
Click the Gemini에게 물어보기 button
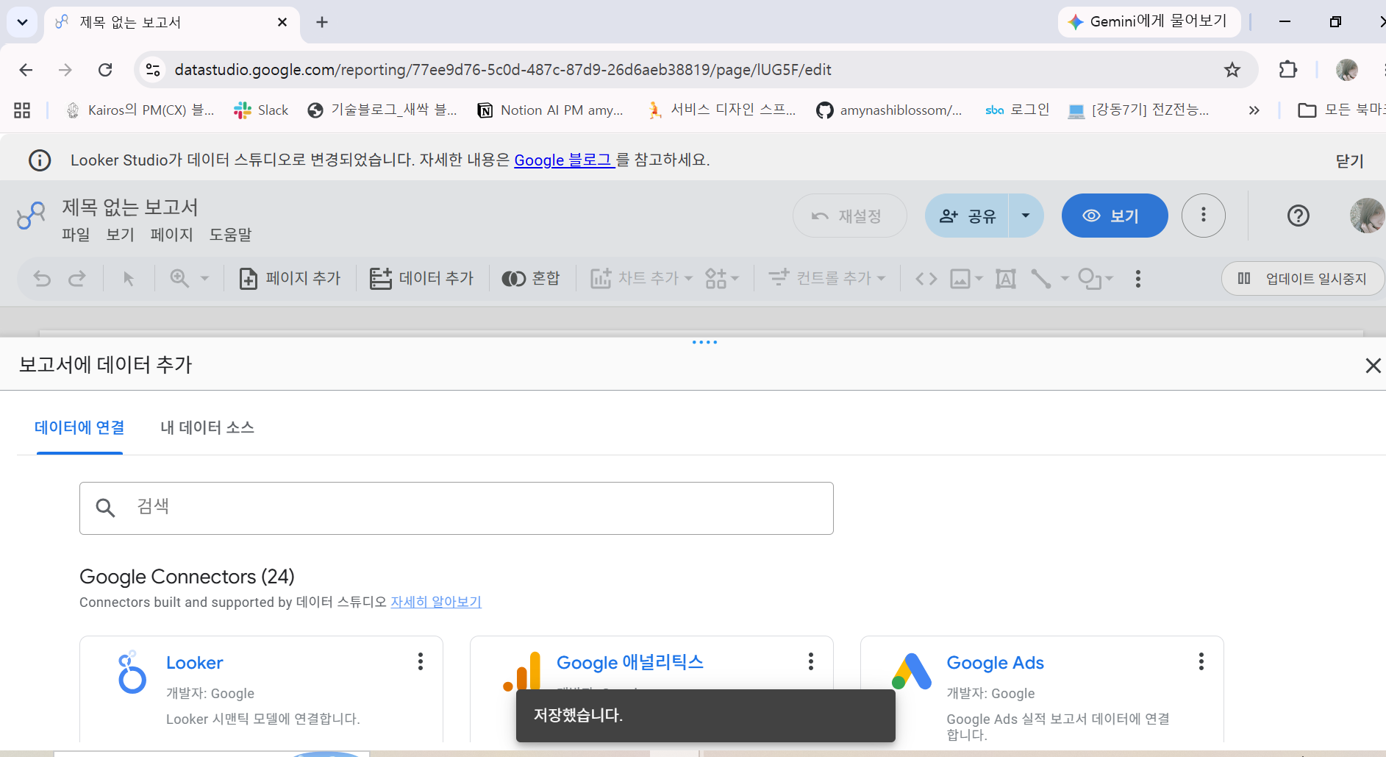tap(1149, 21)
